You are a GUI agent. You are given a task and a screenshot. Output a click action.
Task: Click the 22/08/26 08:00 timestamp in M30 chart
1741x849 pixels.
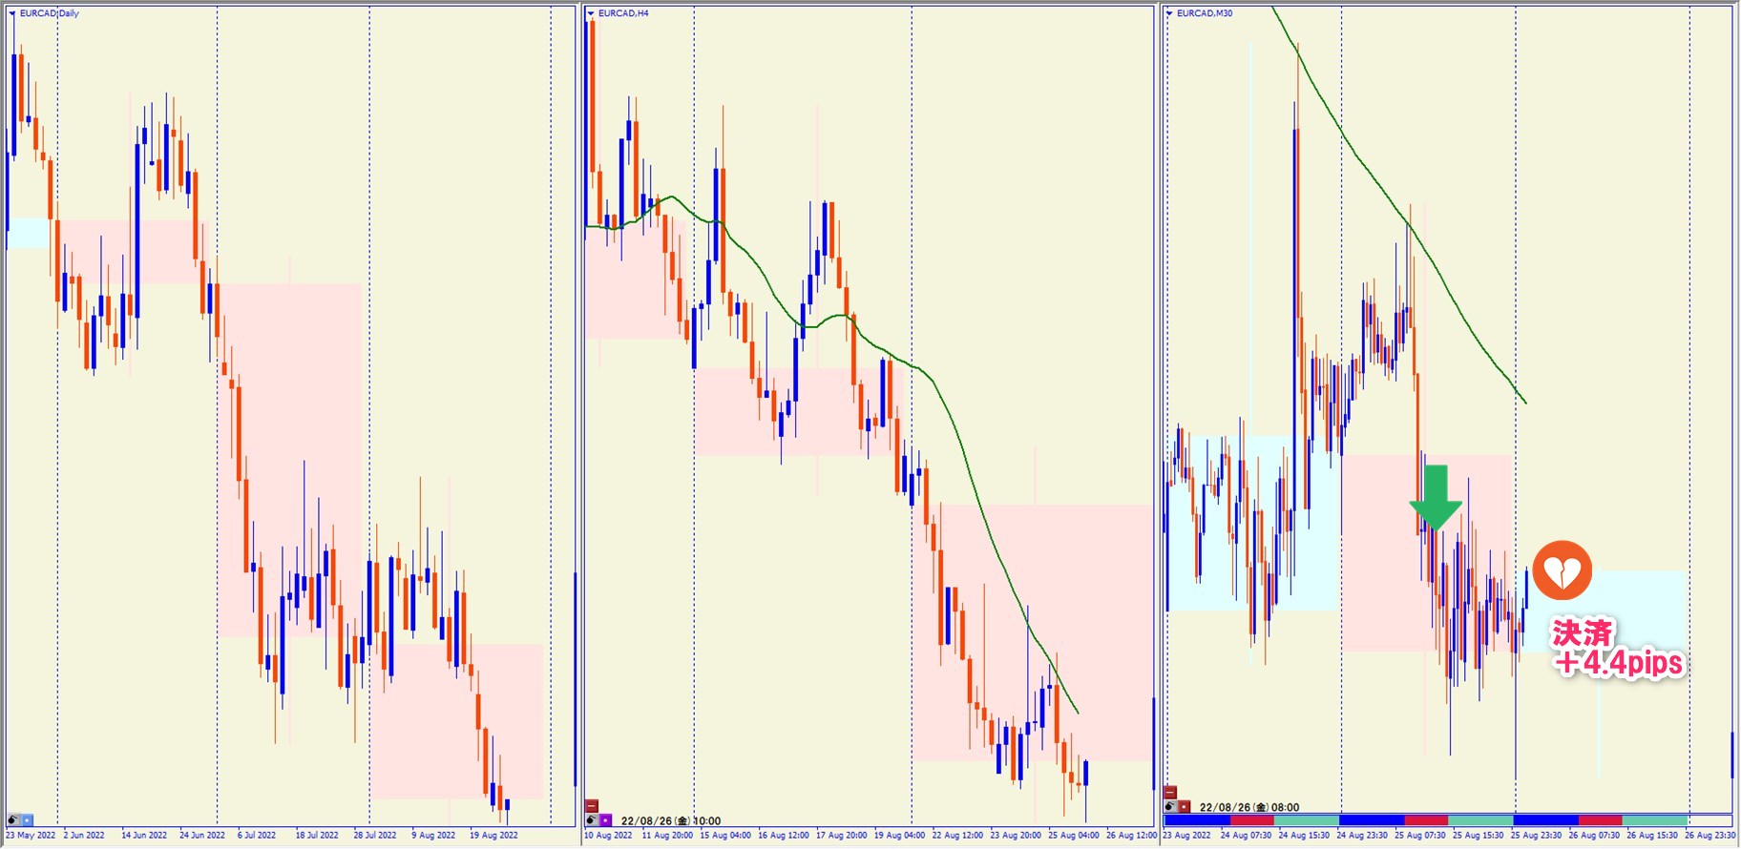pos(1248,807)
